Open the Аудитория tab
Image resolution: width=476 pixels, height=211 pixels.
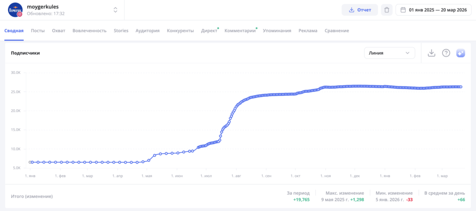click(x=147, y=31)
